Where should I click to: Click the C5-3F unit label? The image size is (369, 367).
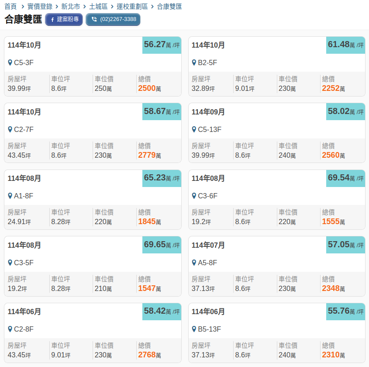pos(24,62)
